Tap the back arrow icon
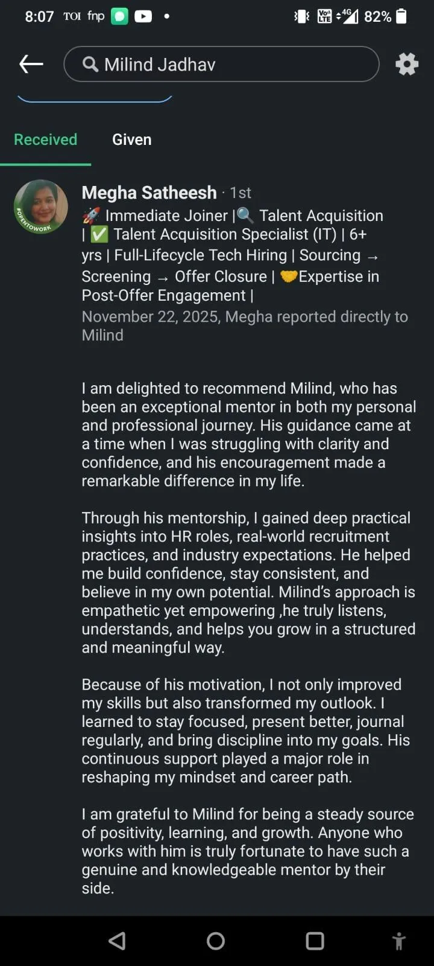The image size is (434, 966). coord(31,64)
